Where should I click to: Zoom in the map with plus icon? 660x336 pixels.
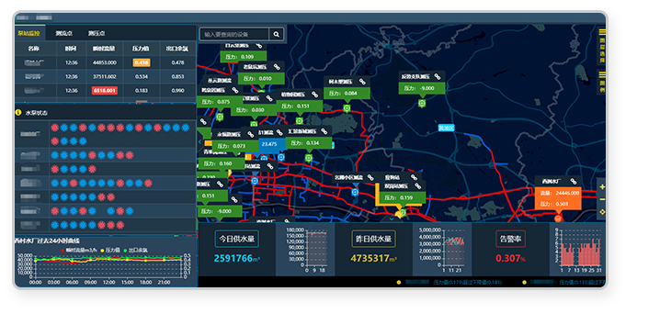[602, 186]
